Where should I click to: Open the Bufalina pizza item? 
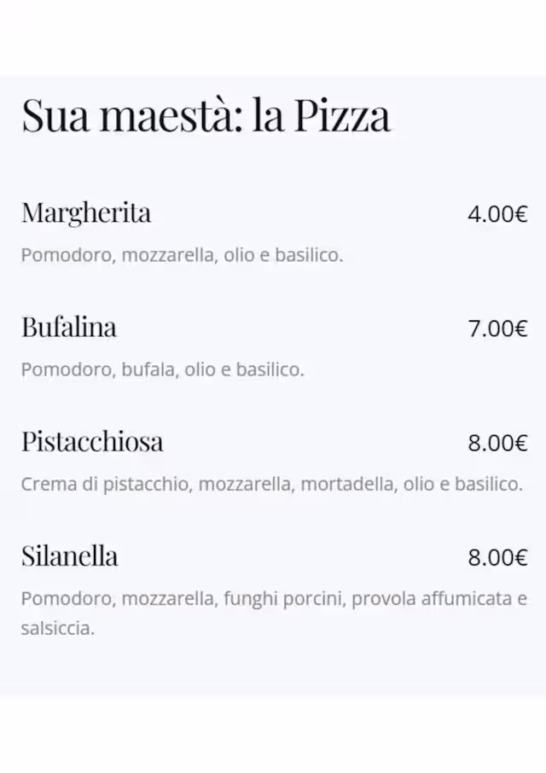(69, 328)
